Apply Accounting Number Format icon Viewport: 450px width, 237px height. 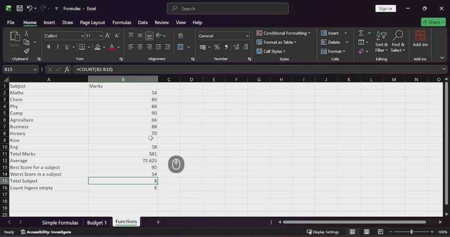[202, 47]
